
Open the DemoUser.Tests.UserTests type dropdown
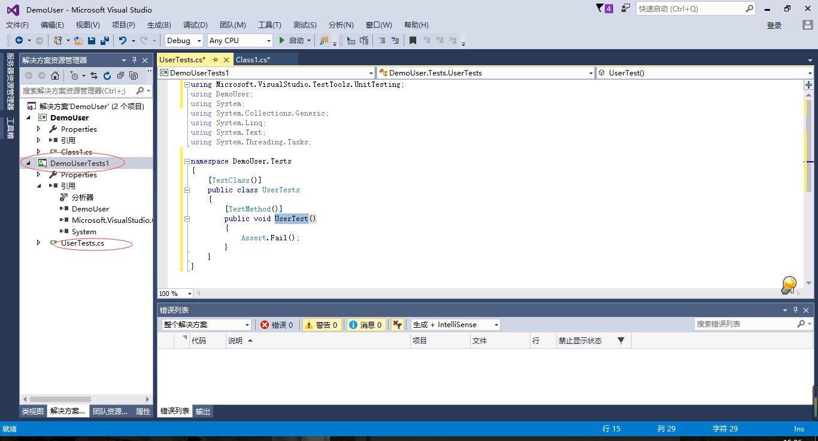pos(486,73)
